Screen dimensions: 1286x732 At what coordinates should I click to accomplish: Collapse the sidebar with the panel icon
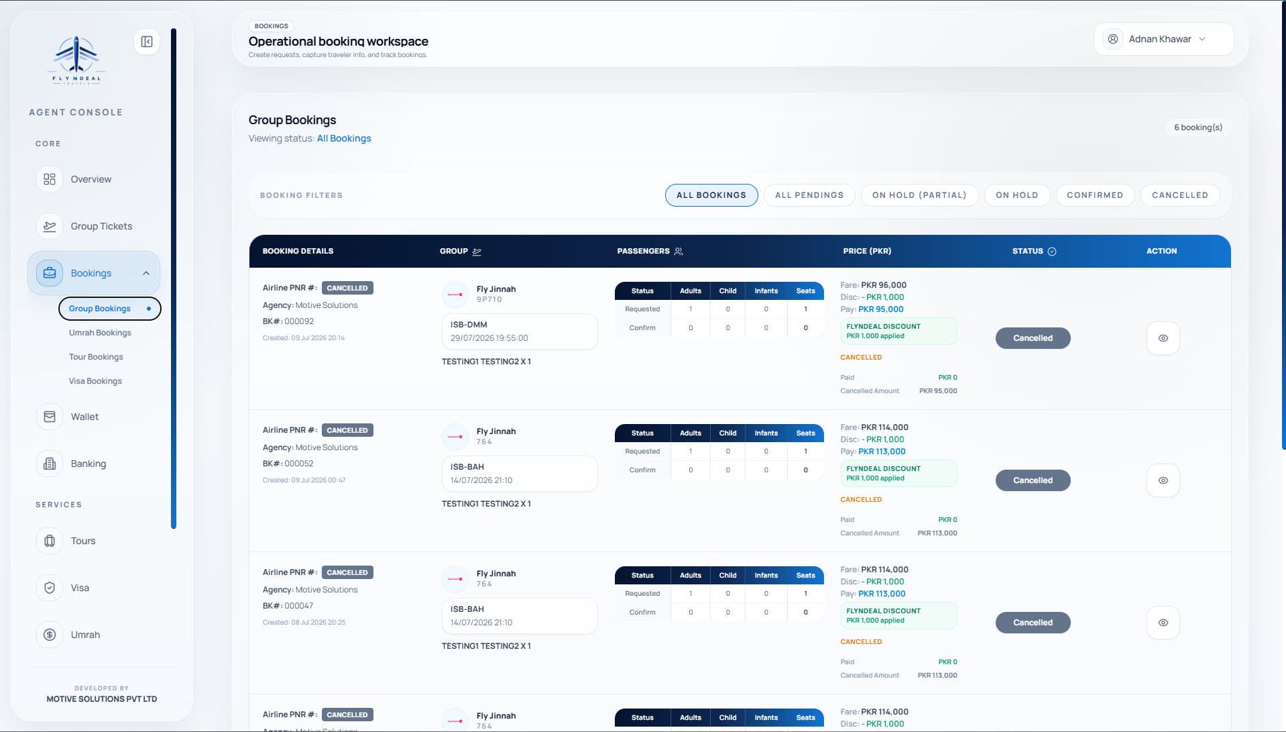click(x=147, y=42)
